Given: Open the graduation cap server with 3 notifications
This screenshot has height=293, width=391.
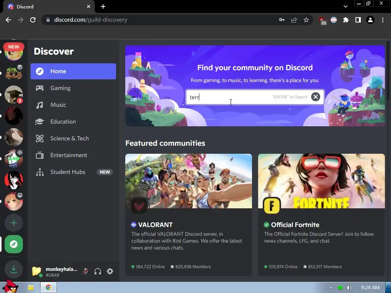Looking at the screenshot, I should [14, 95].
